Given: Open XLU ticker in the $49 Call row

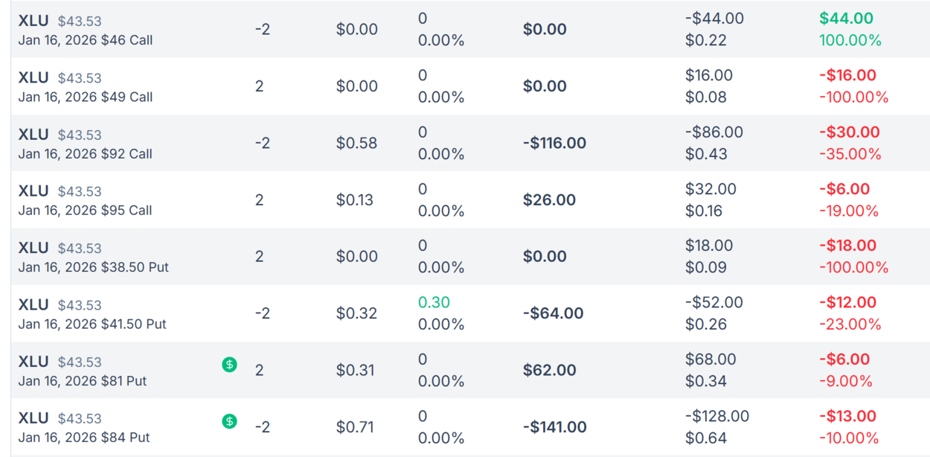Looking at the screenshot, I should tap(33, 77).
